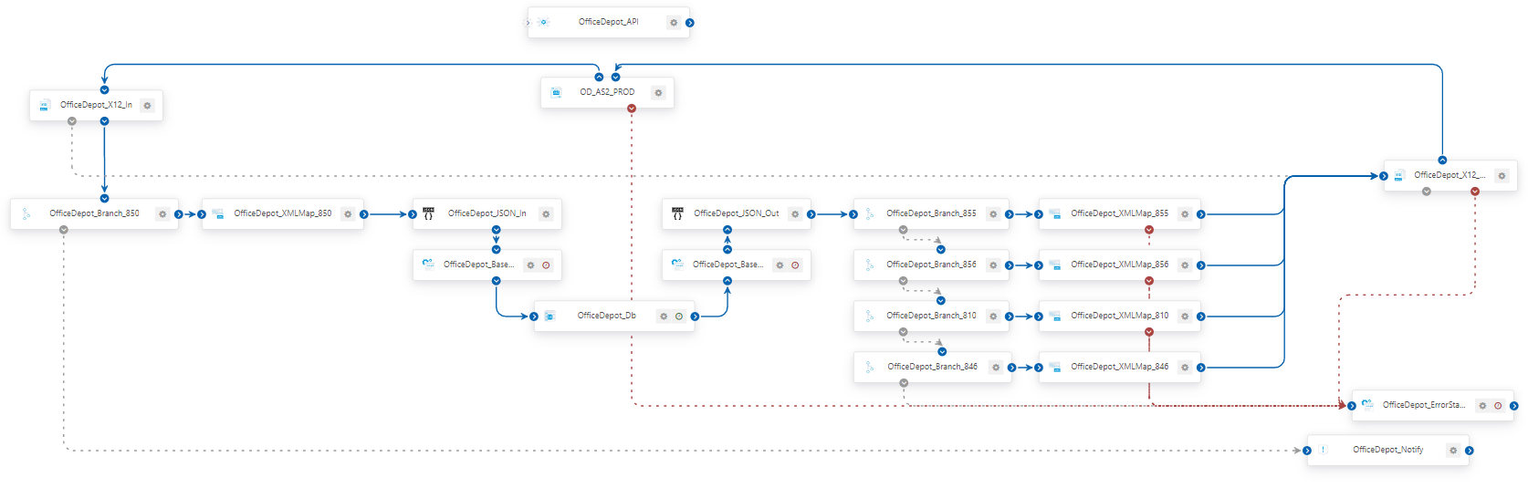
Task: Open settings gear on OfficeDepot_Branch_850
Action: click(162, 214)
